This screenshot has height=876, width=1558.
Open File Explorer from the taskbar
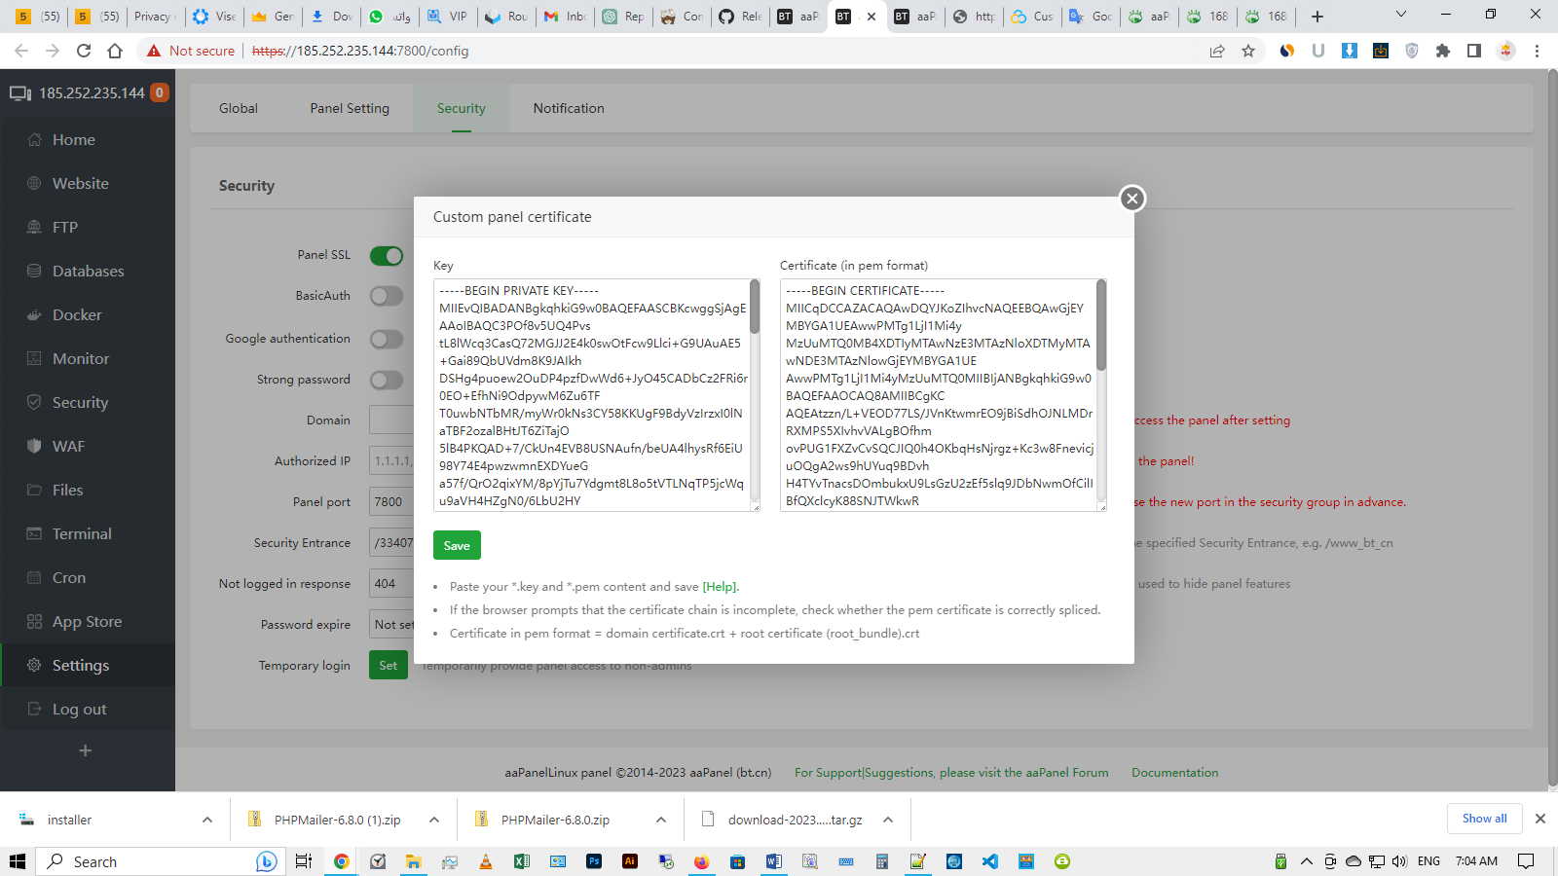(x=414, y=861)
